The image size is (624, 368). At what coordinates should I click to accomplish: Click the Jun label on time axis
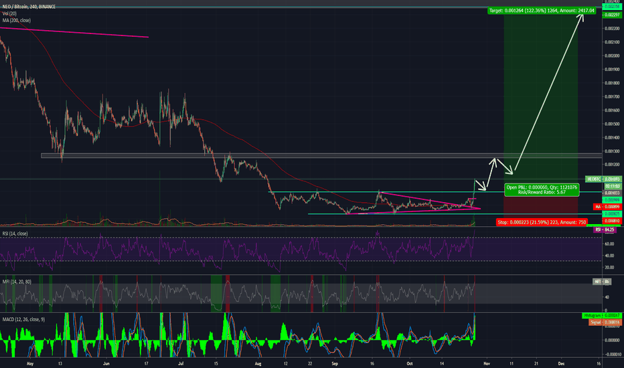(106, 363)
